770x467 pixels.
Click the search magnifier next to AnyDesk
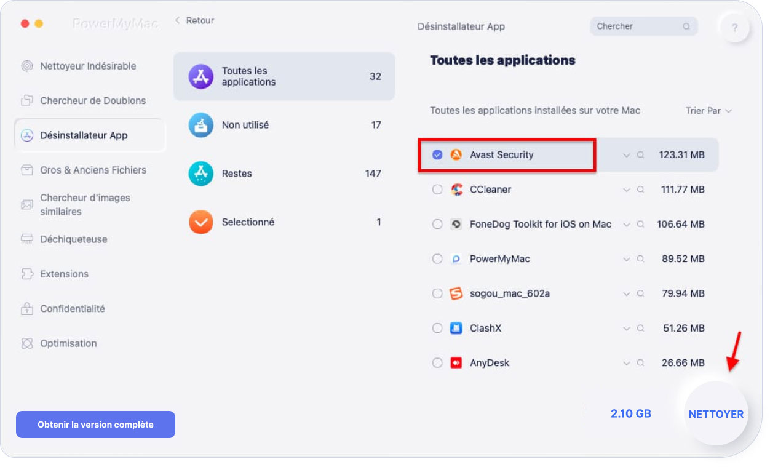tap(640, 363)
